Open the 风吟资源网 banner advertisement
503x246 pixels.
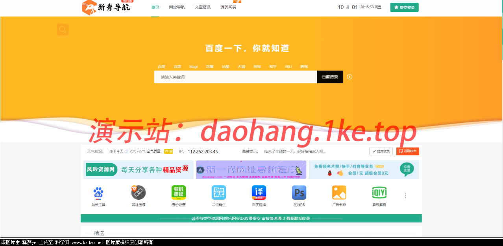click(138, 169)
